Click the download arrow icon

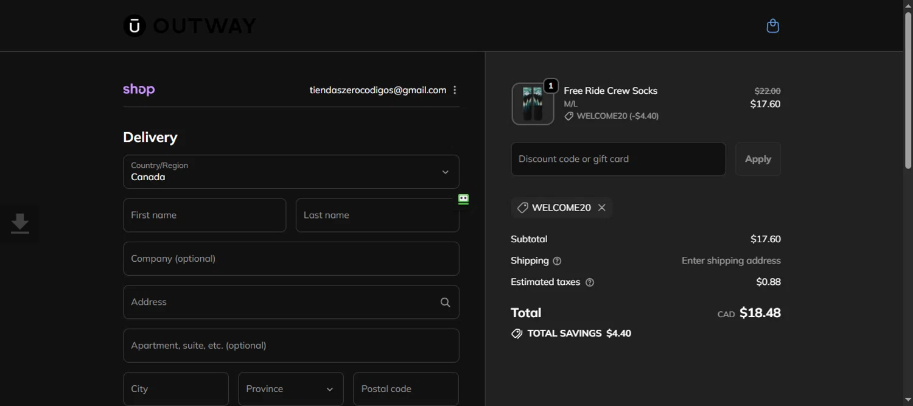point(19,223)
